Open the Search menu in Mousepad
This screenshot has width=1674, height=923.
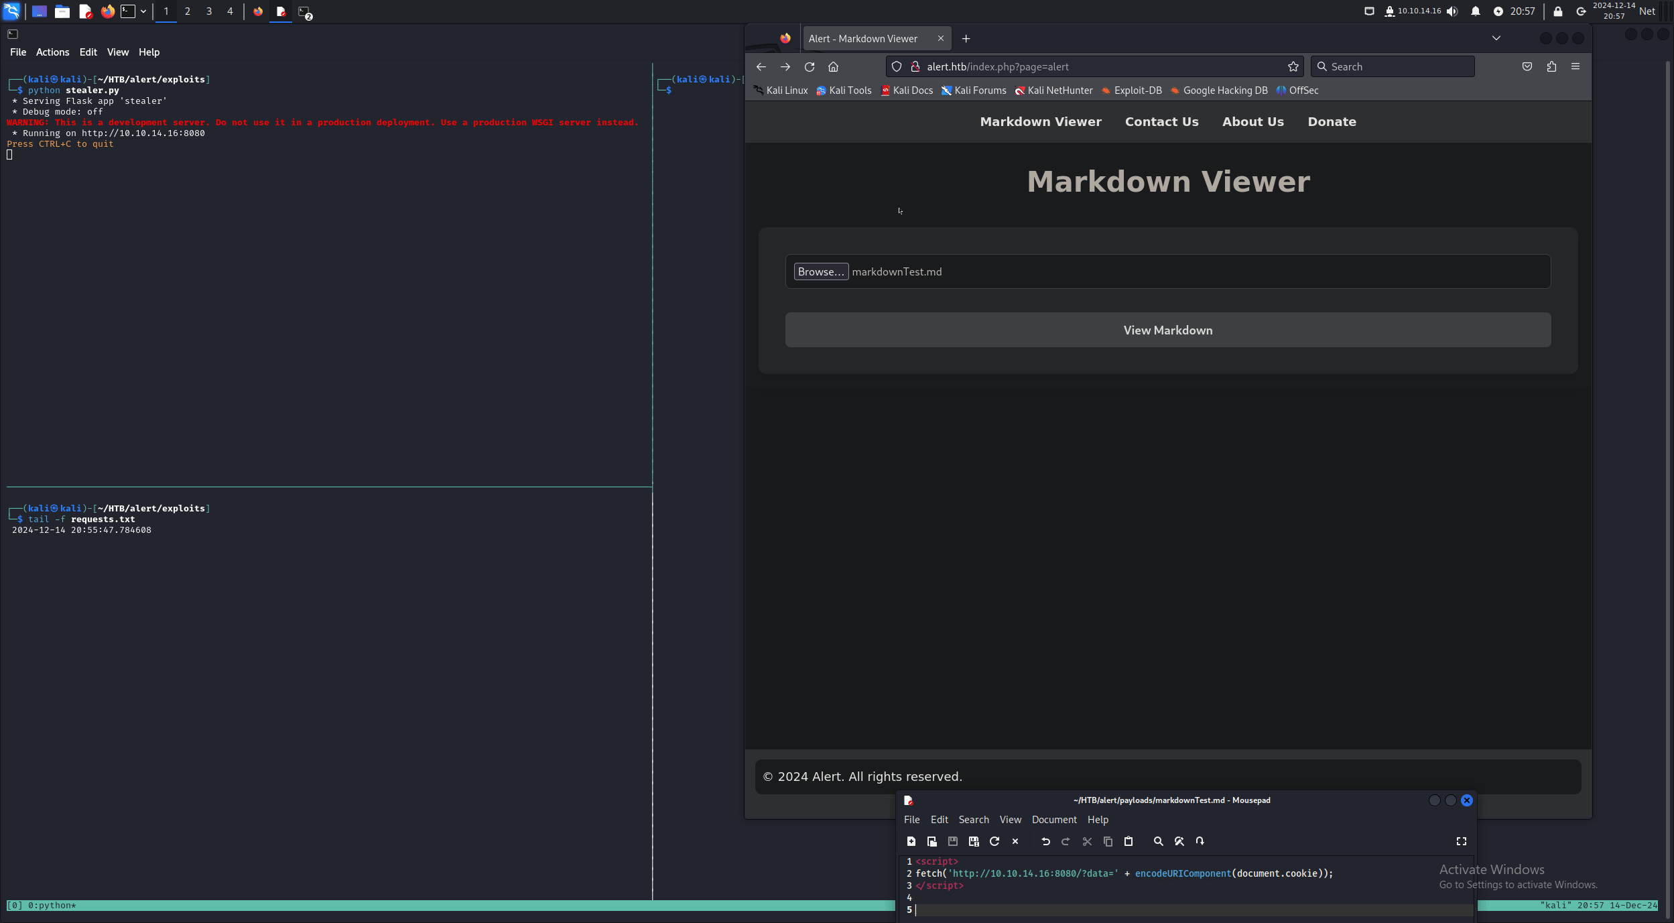click(x=974, y=820)
